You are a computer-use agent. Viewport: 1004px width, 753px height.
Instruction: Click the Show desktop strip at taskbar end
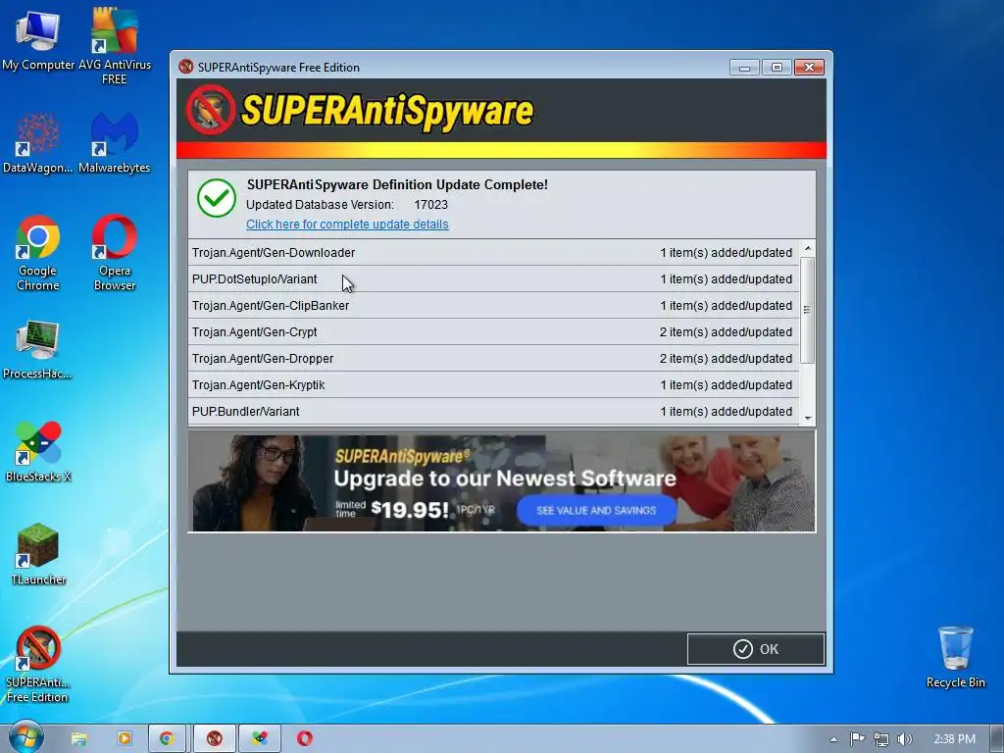pos(996,738)
